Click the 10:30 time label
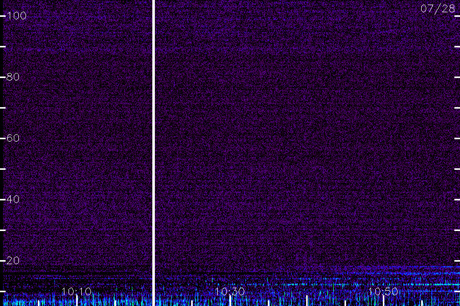Viewport: 460px width, 306px height. (x=229, y=291)
